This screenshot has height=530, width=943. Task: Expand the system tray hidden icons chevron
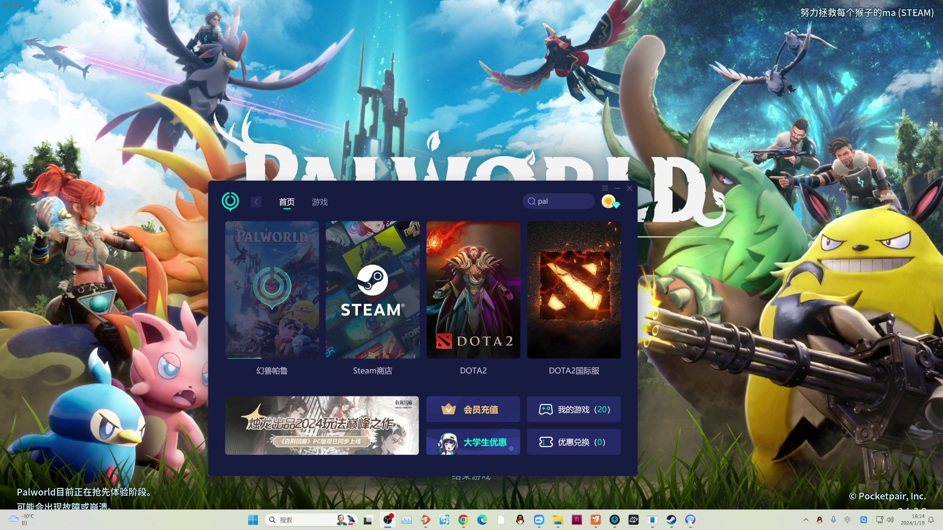[805, 520]
